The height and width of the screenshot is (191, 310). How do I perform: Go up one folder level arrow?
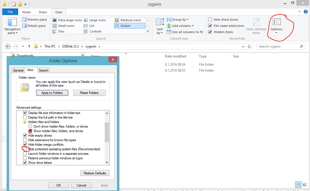(29, 46)
